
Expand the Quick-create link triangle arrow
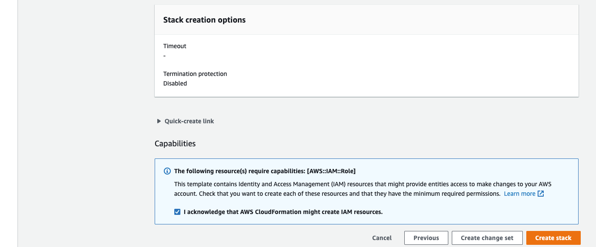click(159, 121)
